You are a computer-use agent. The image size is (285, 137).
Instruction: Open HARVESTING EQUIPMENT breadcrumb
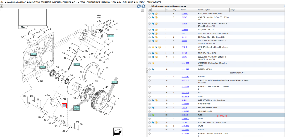pyautogui.click(x=40, y=2)
